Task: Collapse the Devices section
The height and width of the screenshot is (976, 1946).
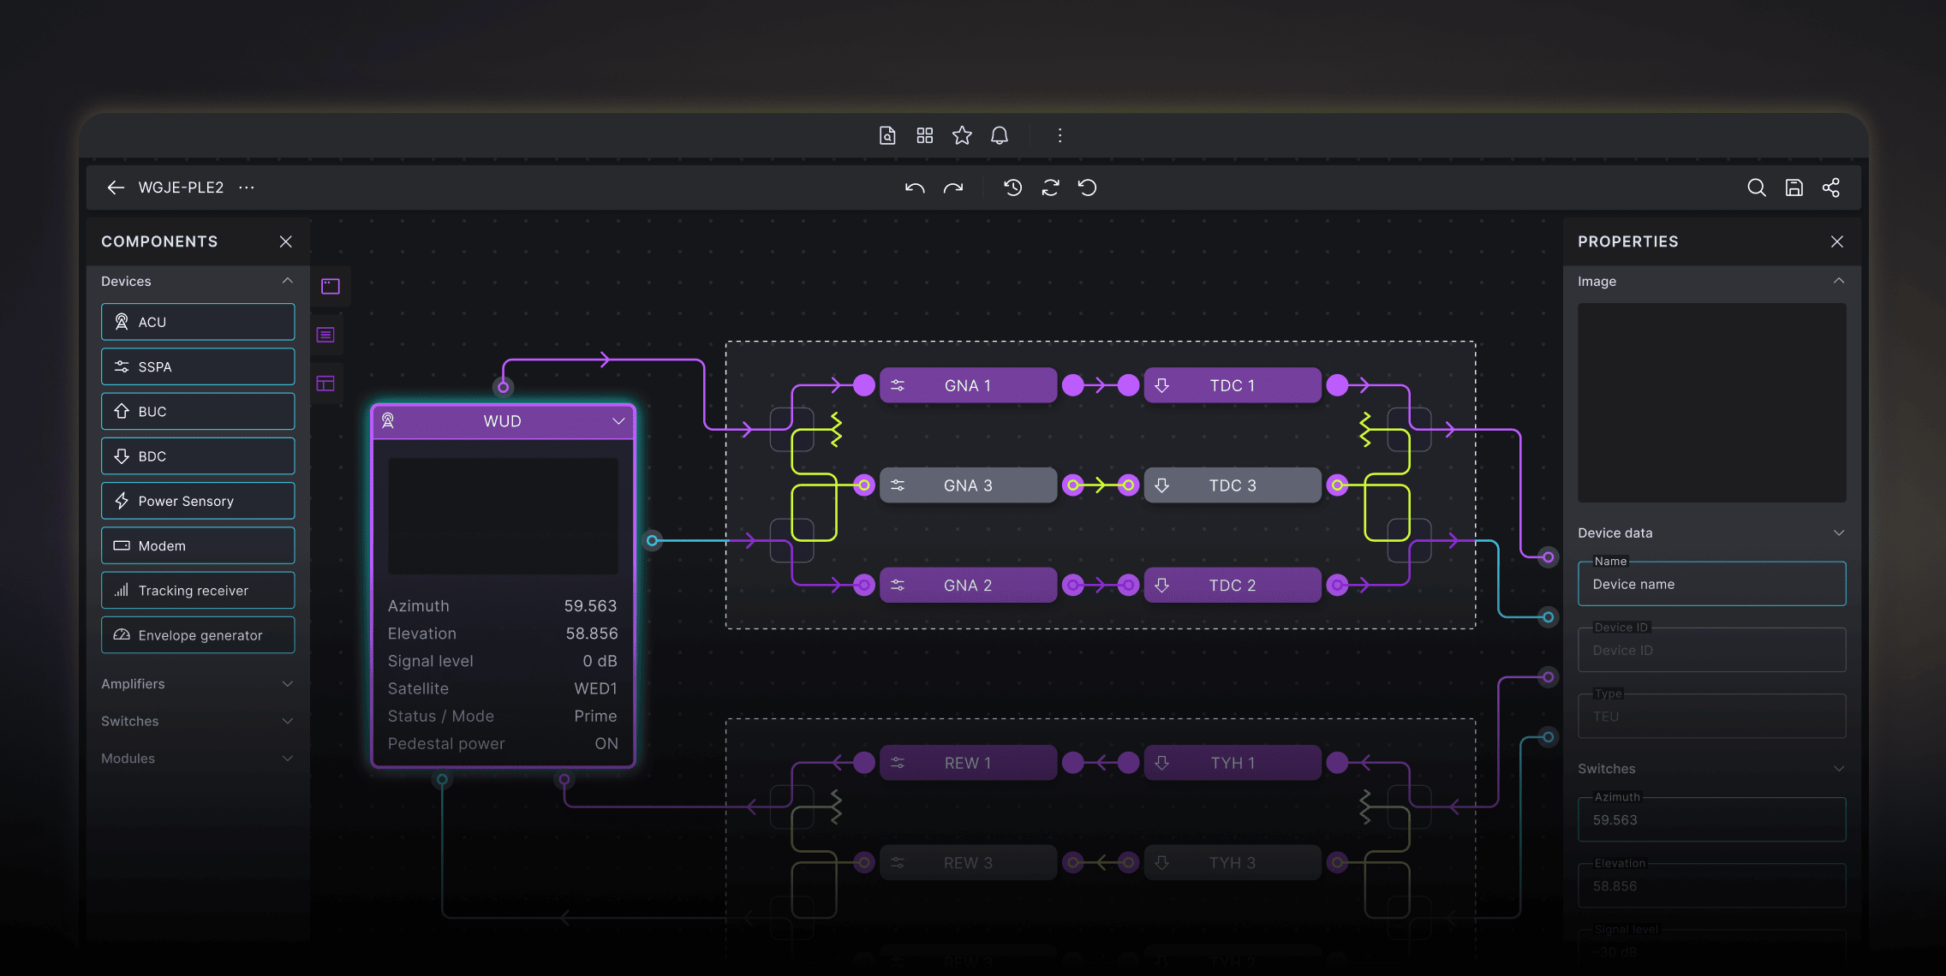Action: click(x=288, y=281)
